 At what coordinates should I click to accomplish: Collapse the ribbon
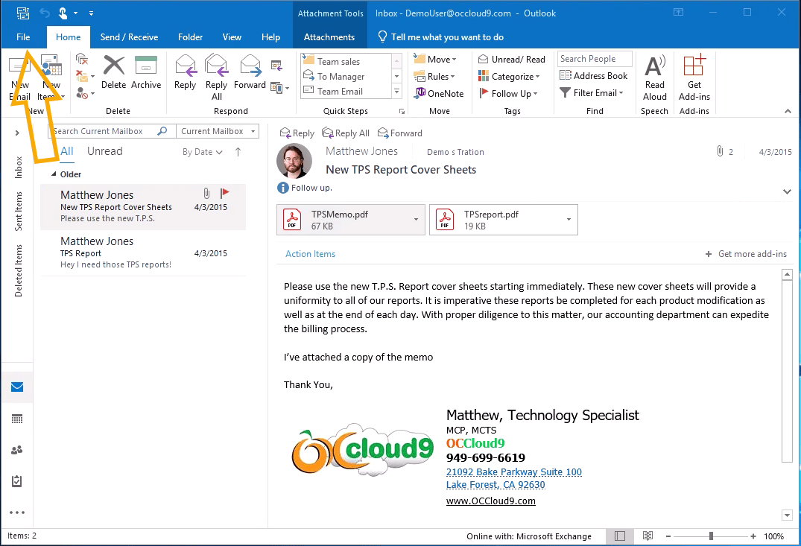[788, 111]
